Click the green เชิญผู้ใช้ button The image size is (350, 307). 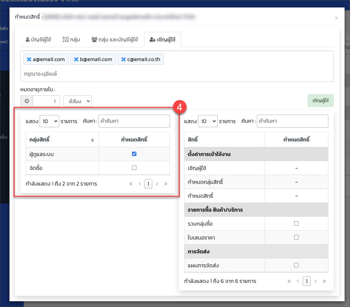[x=321, y=101]
